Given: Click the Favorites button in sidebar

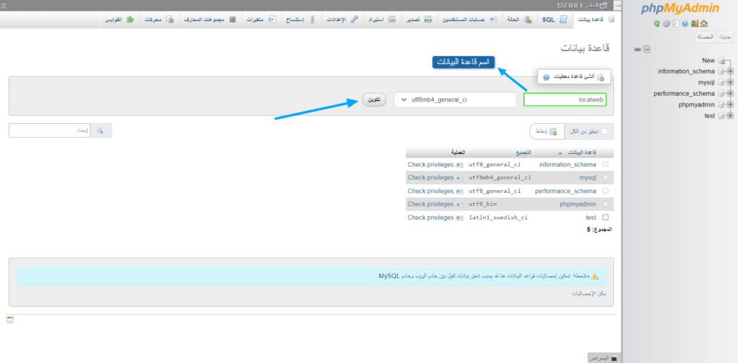Looking at the screenshot, I should 706,37.
